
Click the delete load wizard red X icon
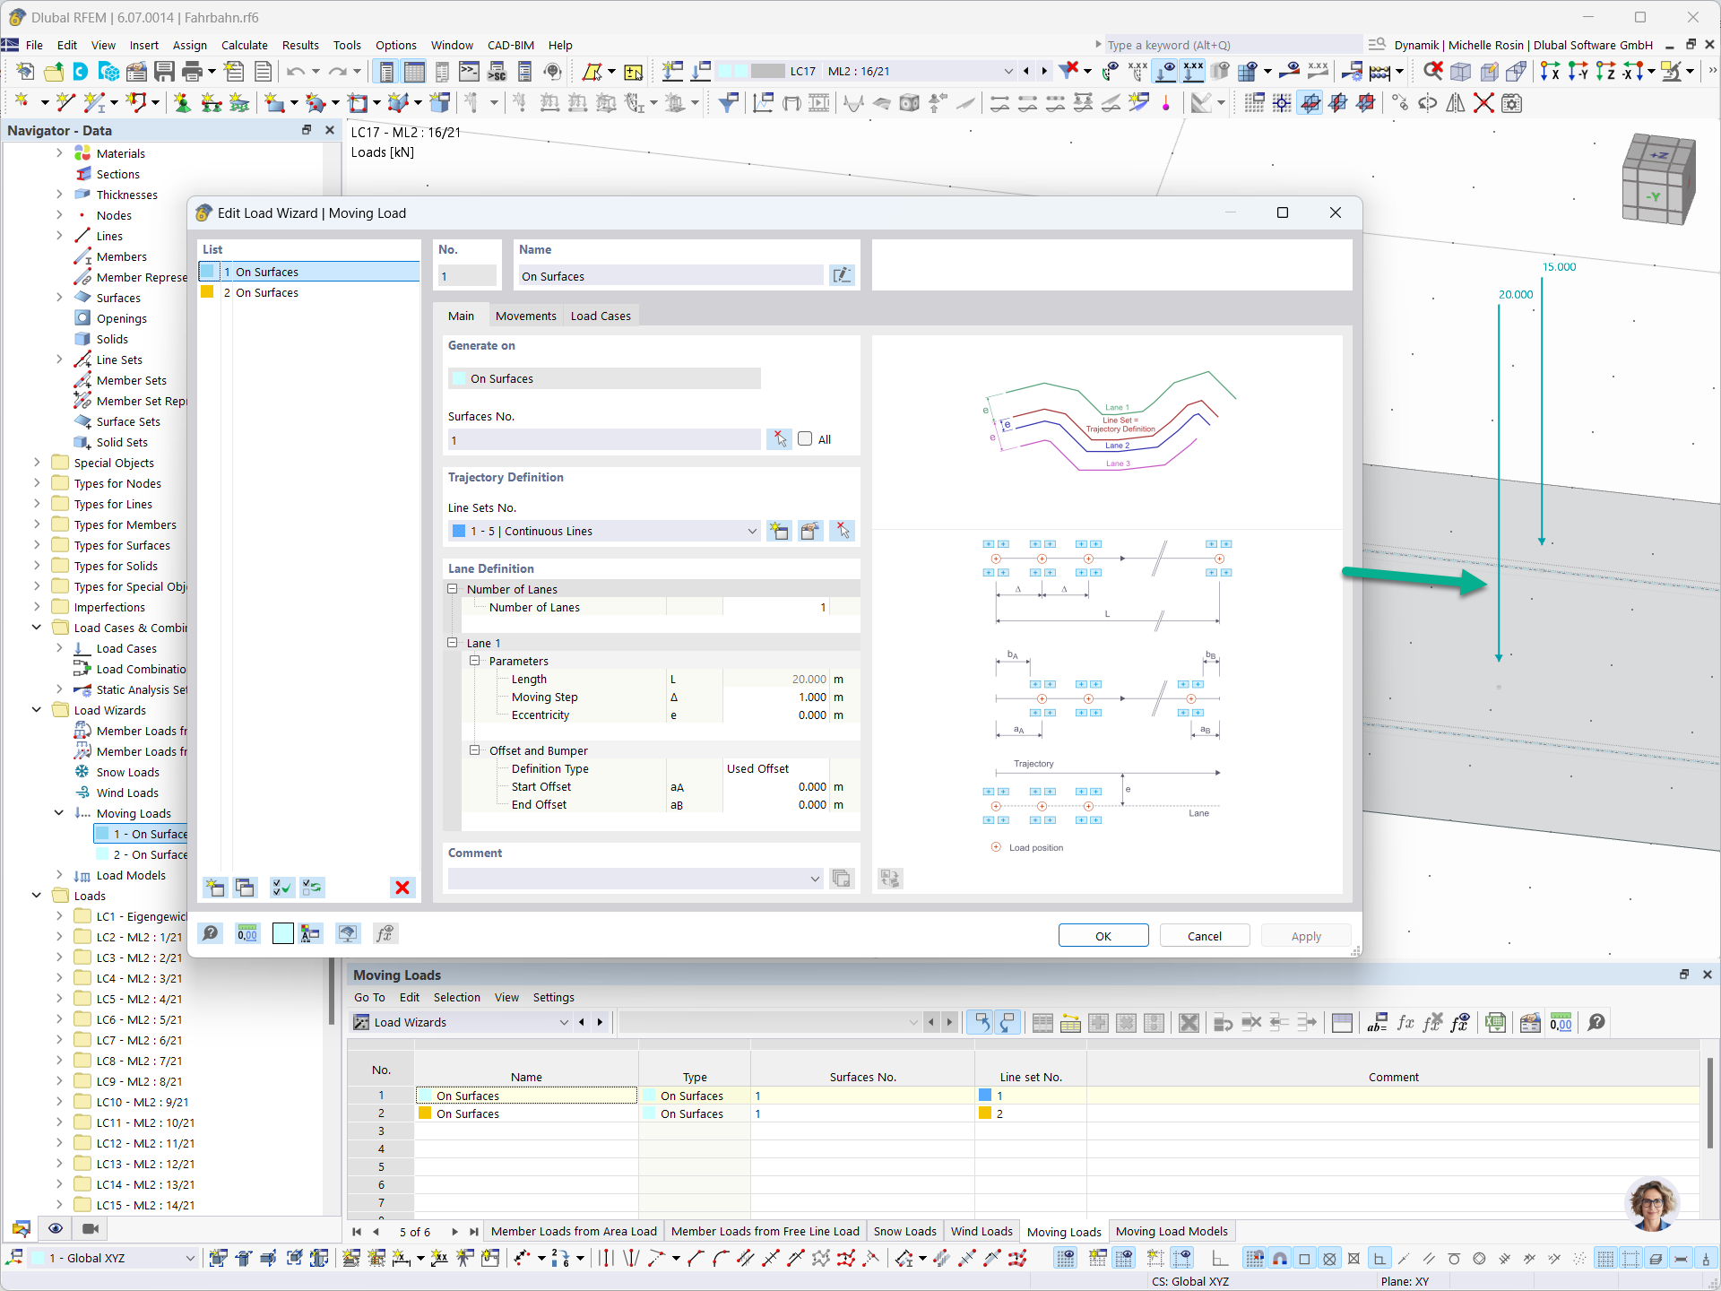(x=402, y=888)
